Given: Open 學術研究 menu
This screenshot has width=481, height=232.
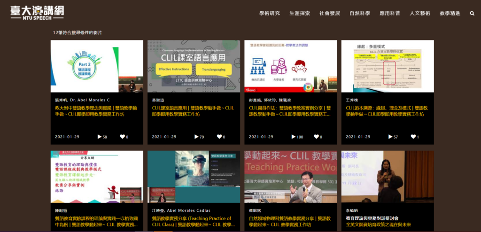Looking at the screenshot, I should [x=270, y=14].
